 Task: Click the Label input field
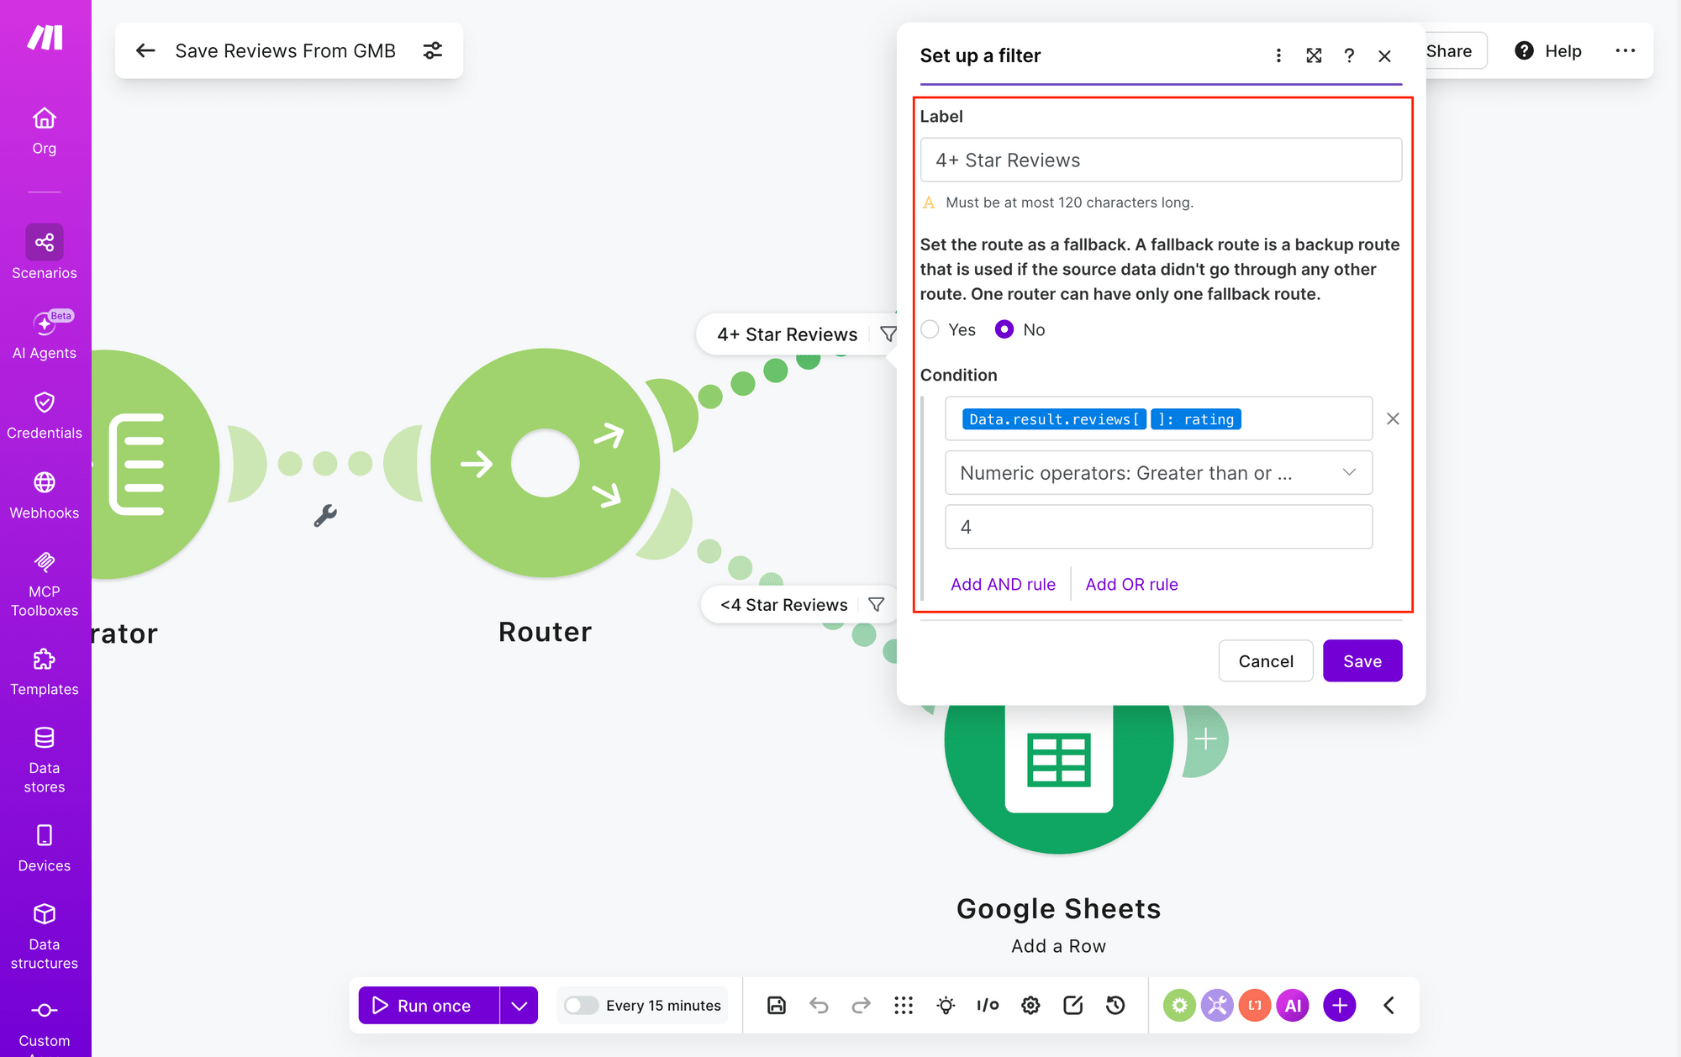1161,160
